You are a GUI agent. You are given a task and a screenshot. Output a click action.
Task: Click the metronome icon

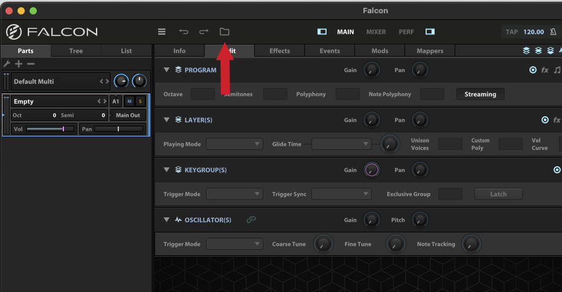[x=553, y=32]
